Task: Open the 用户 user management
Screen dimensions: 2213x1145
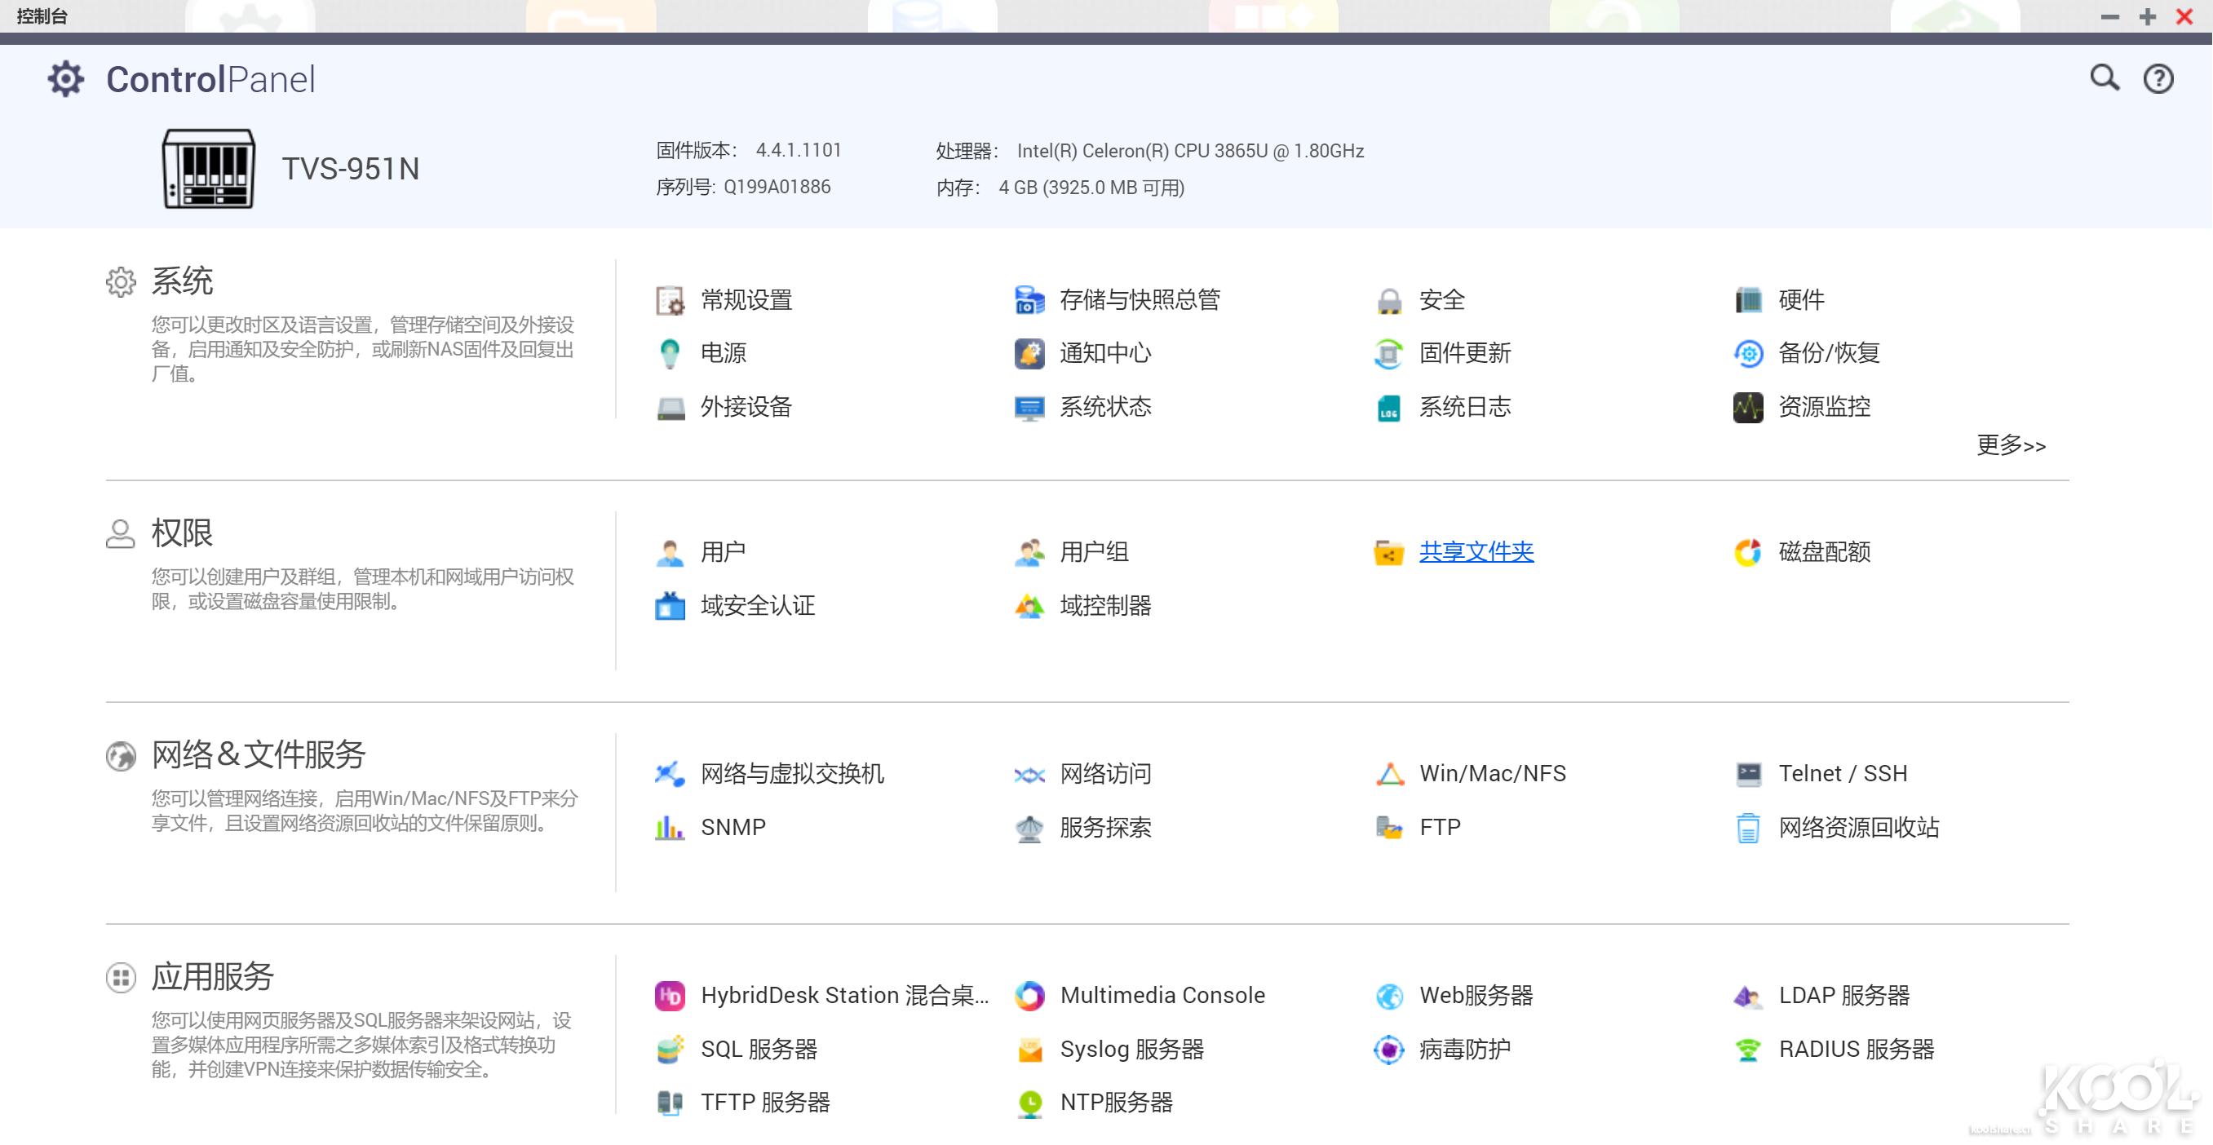Action: click(724, 551)
